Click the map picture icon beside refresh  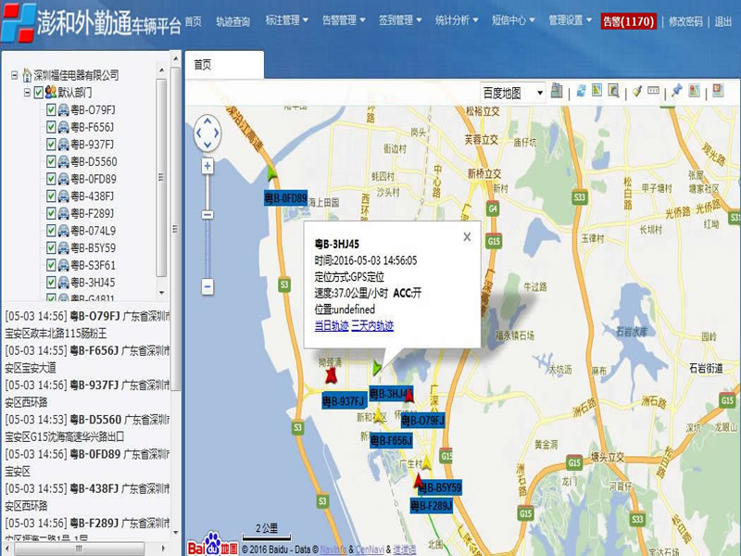(597, 90)
